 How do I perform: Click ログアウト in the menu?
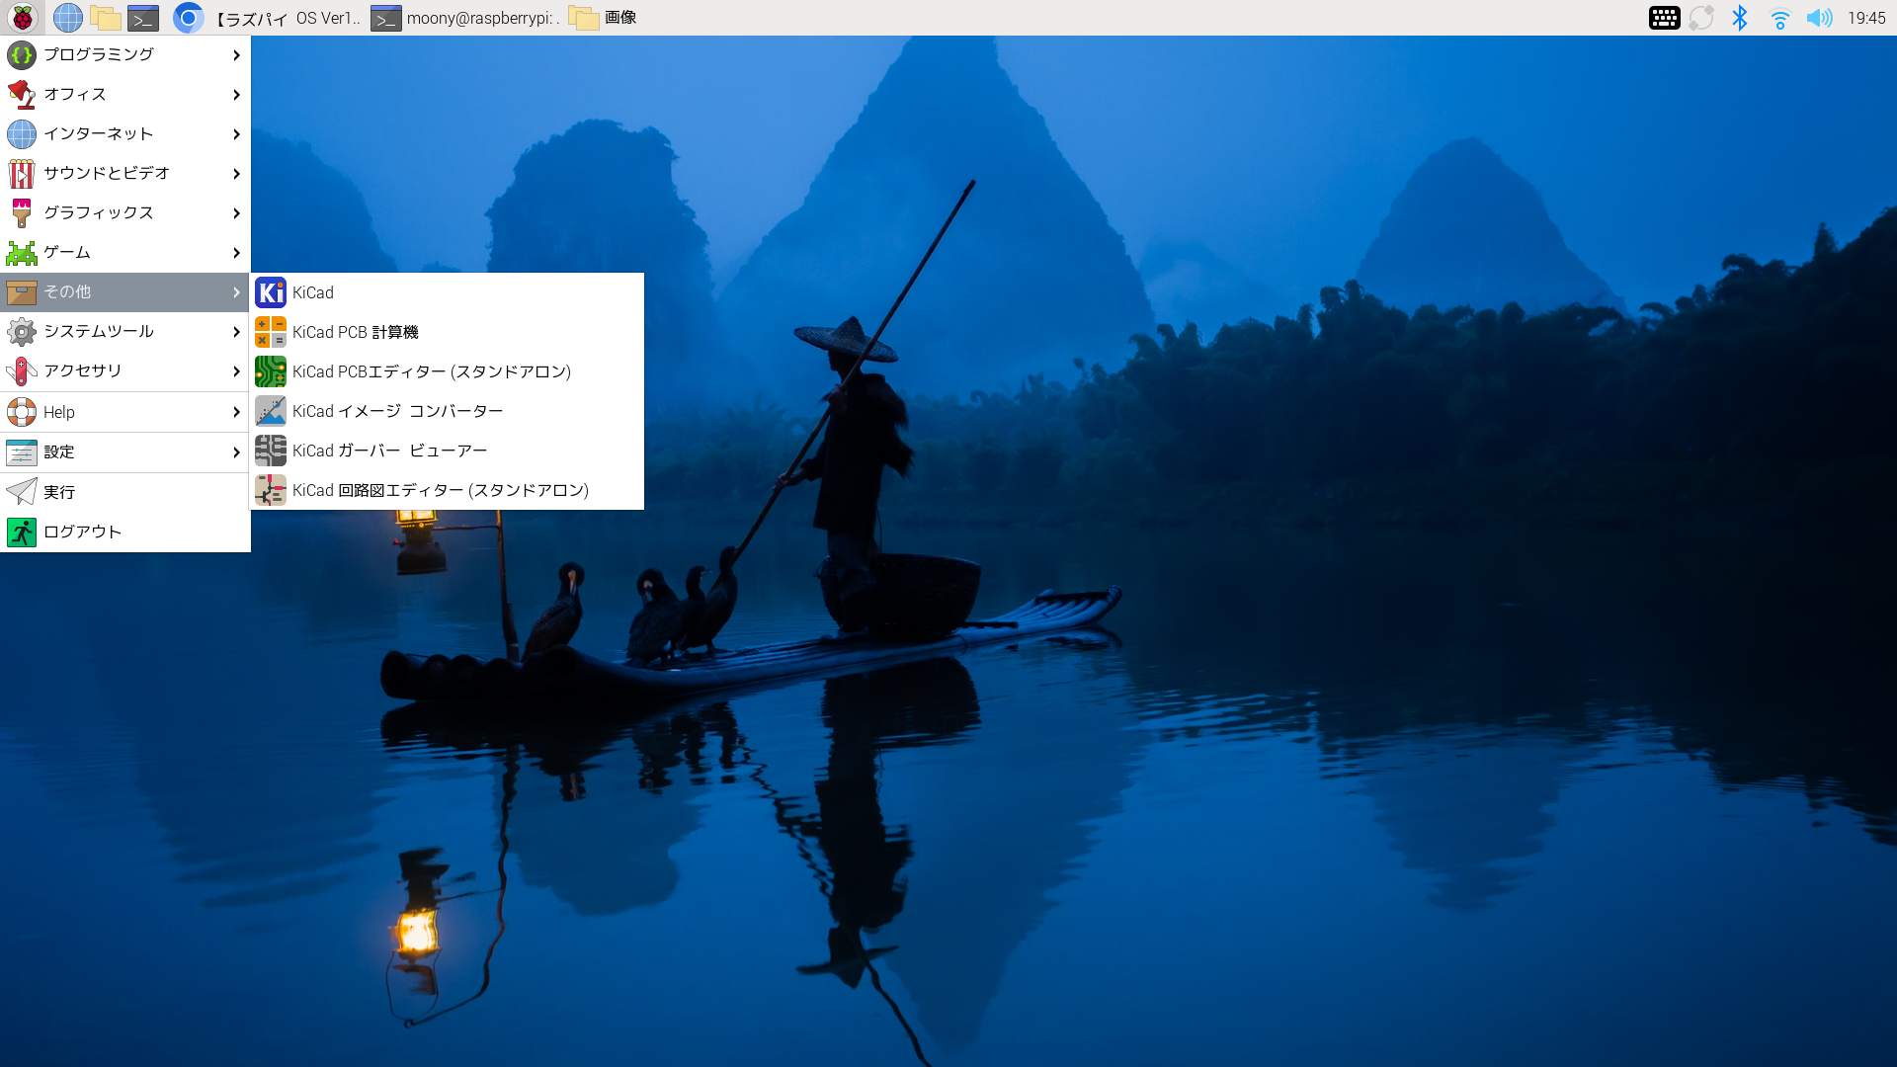point(82,533)
